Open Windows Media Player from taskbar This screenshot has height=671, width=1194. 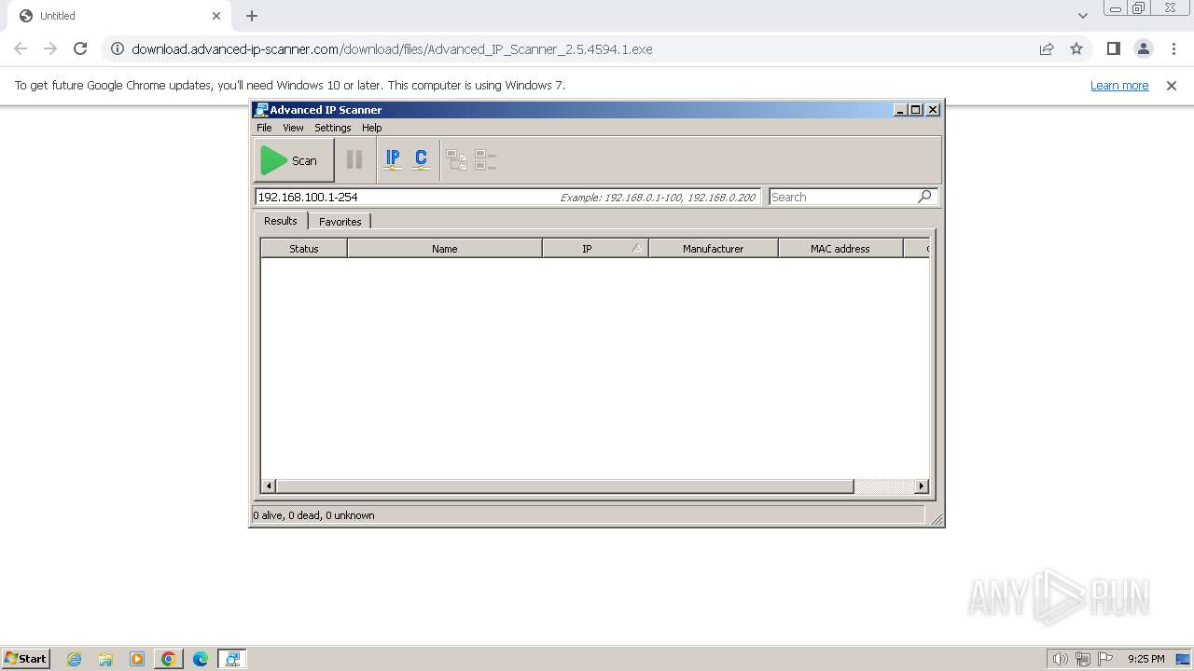pyautogui.click(x=137, y=659)
